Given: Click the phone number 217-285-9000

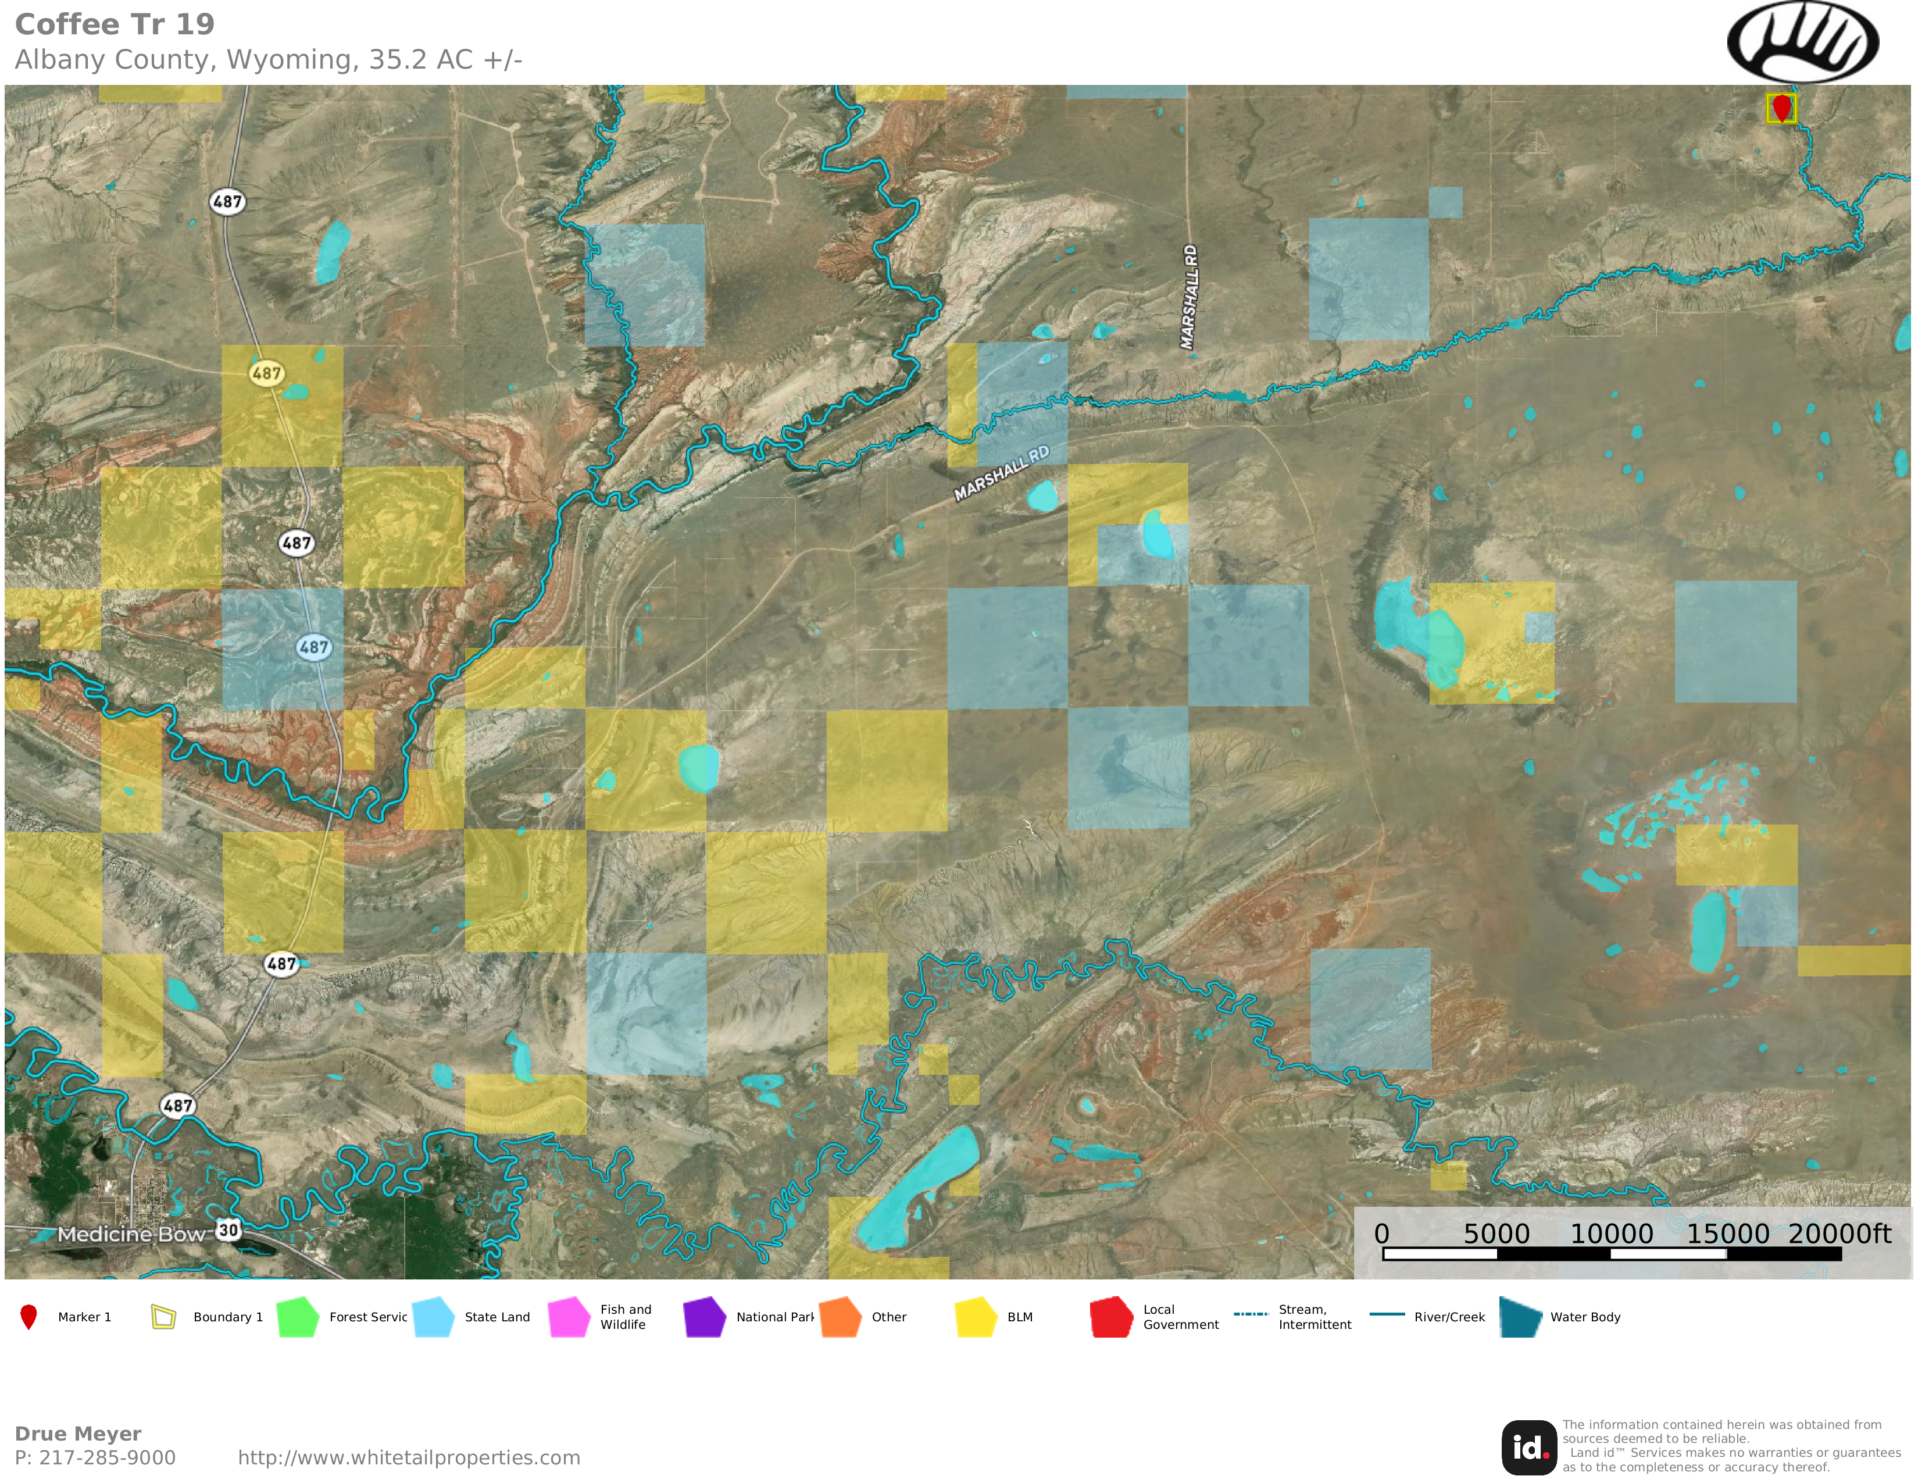Looking at the screenshot, I should pos(106,1457).
